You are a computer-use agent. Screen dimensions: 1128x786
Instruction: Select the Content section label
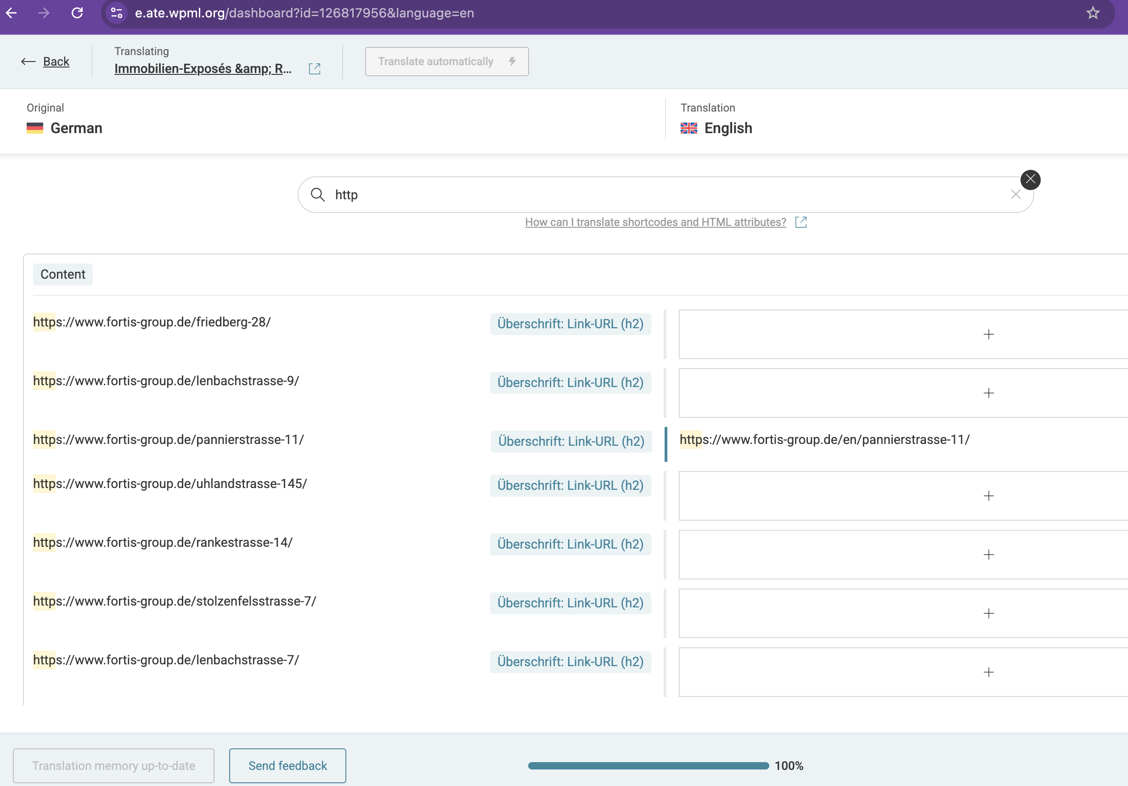(63, 274)
